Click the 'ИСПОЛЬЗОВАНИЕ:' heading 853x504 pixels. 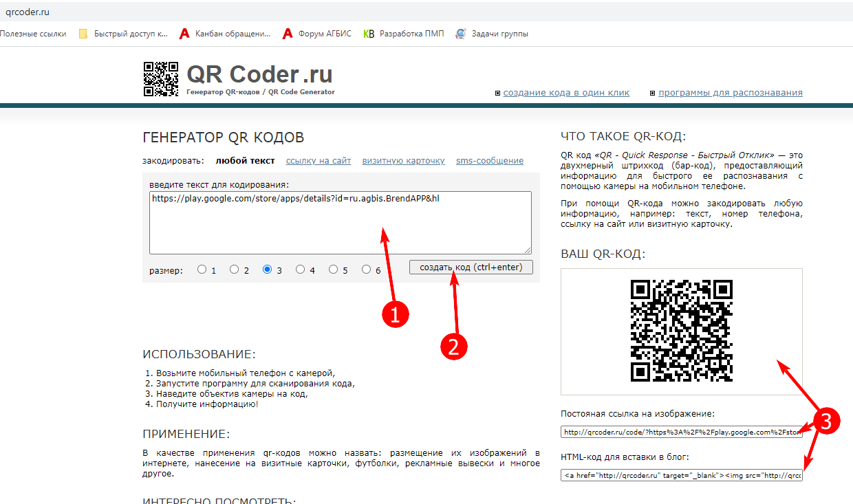pyautogui.click(x=199, y=354)
